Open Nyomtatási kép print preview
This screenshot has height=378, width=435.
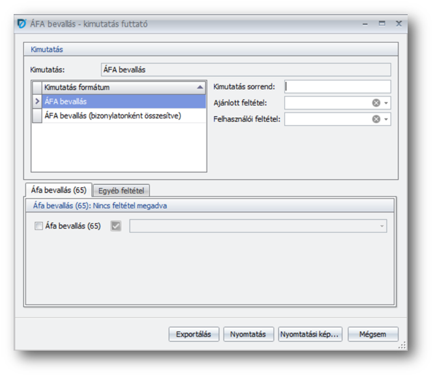pos(310,334)
